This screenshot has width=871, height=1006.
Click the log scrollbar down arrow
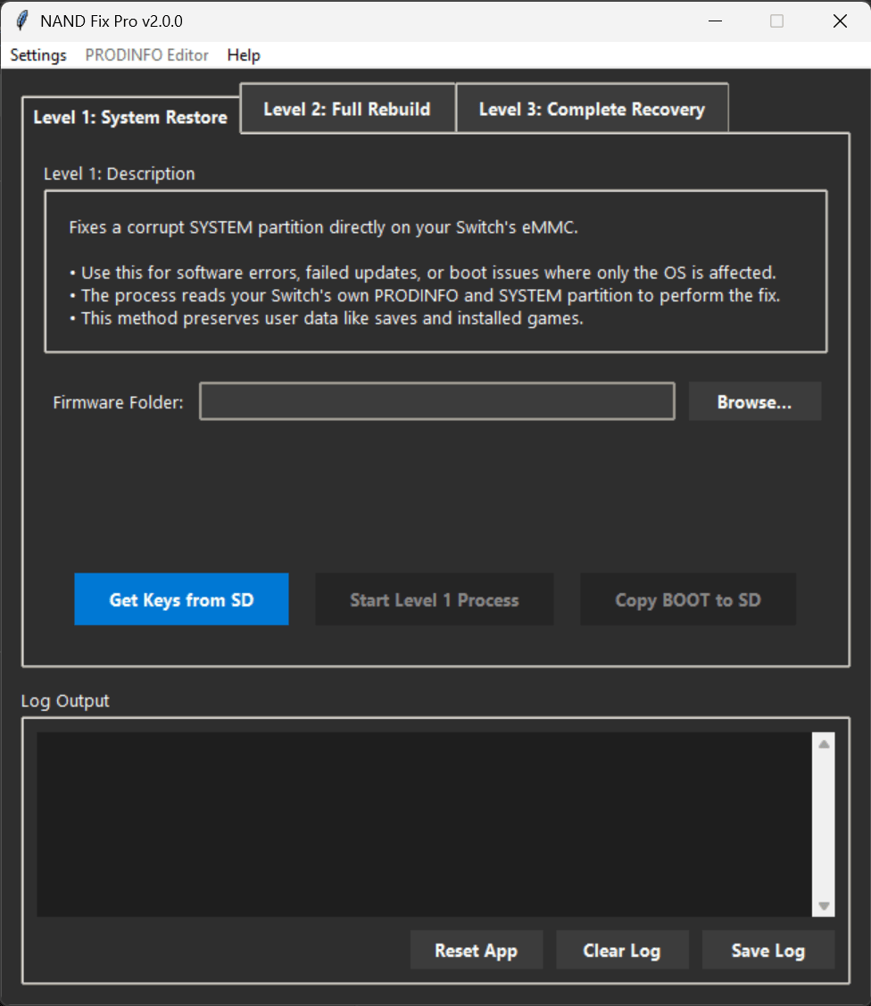[x=822, y=905]
